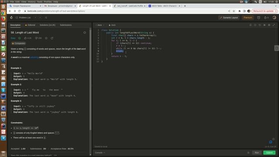This screenshot has width=279, height=157.
Task: Switch to the Gmail inbox browser tab
Action: (x=60, y=6)
